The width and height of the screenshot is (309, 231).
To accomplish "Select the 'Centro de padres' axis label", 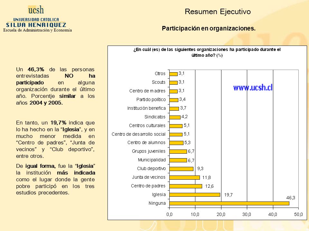I will pyautogui.click(x=148, y=186).
